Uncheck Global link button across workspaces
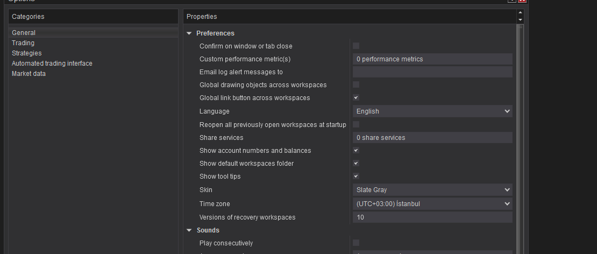Image resolution: width=597 pixels, height=254 pixels. click(x=356, y=97)
